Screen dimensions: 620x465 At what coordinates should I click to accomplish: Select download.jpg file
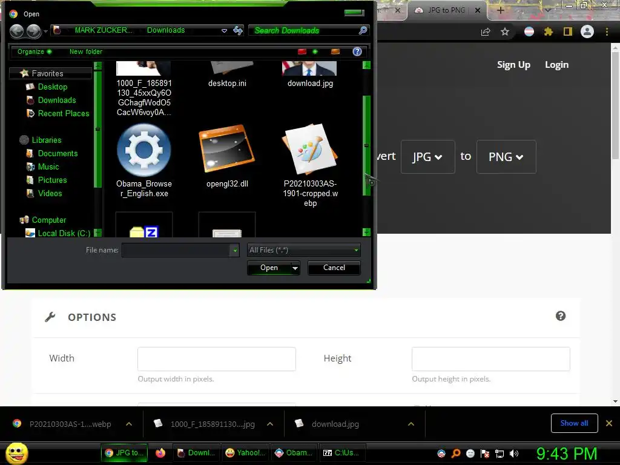coord(310,74)
